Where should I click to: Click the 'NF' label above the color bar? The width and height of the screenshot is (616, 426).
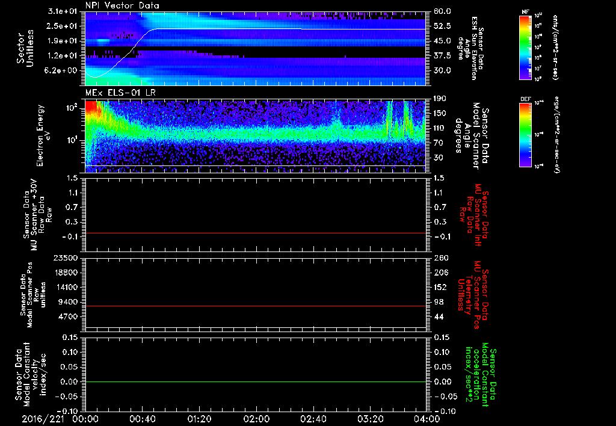[x=525, y=12]
